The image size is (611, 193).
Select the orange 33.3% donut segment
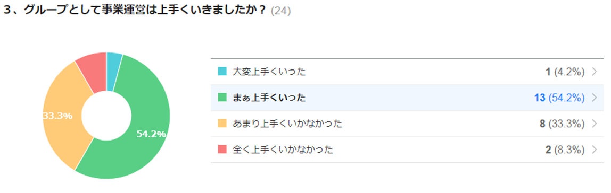pos(62,117)
